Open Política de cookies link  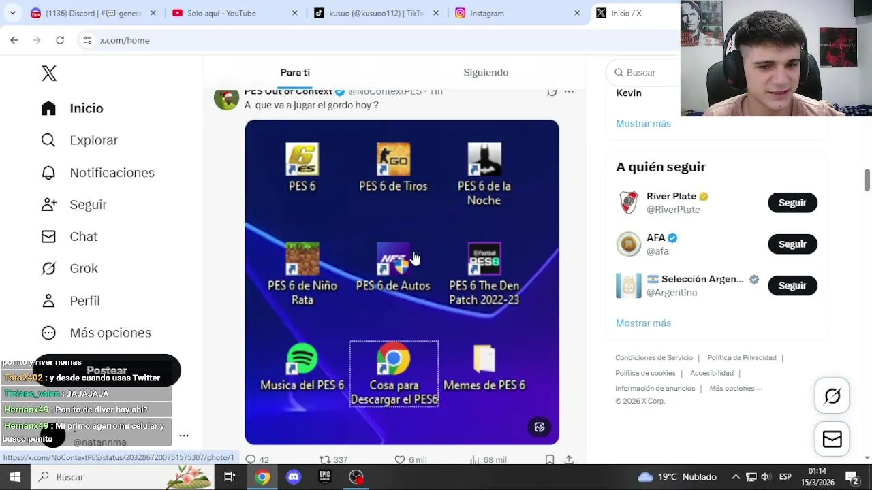click(645, 373)
